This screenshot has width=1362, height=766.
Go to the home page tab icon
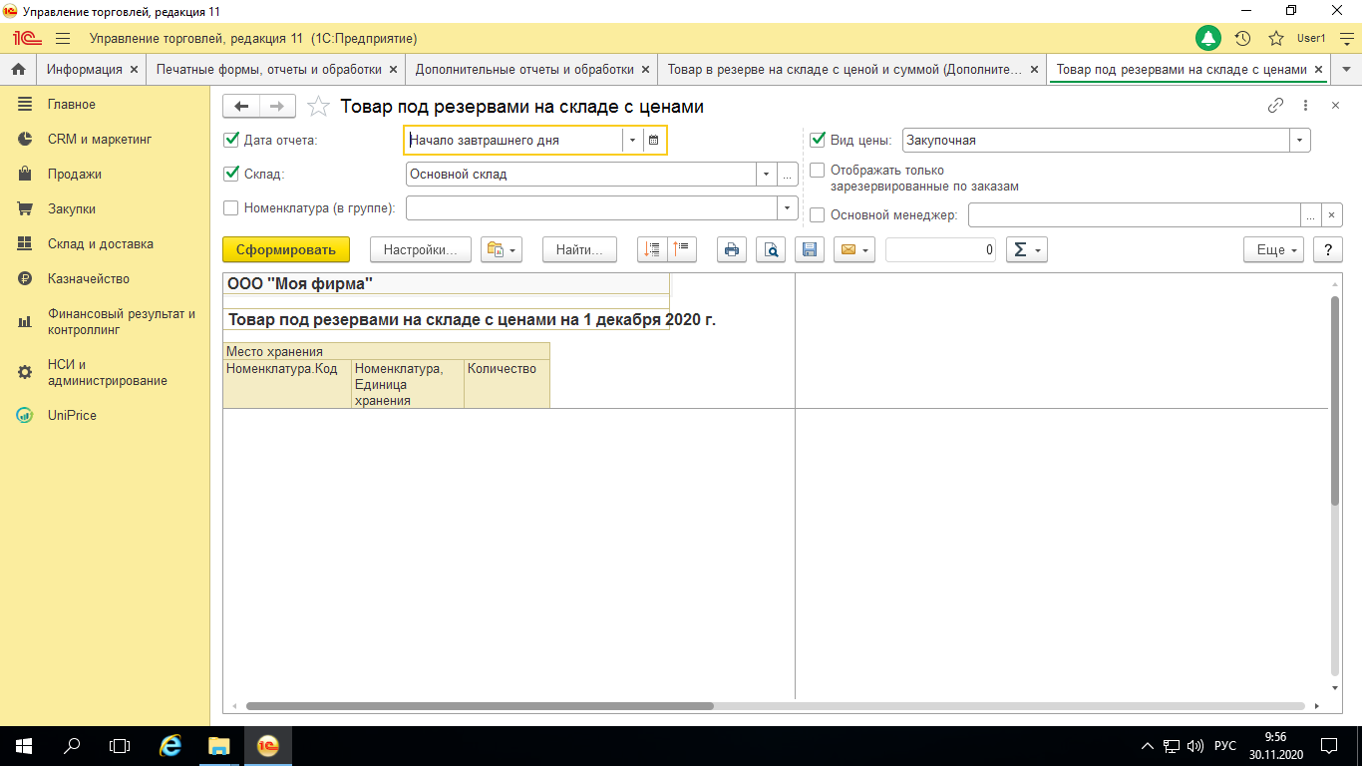pos(17,69)
